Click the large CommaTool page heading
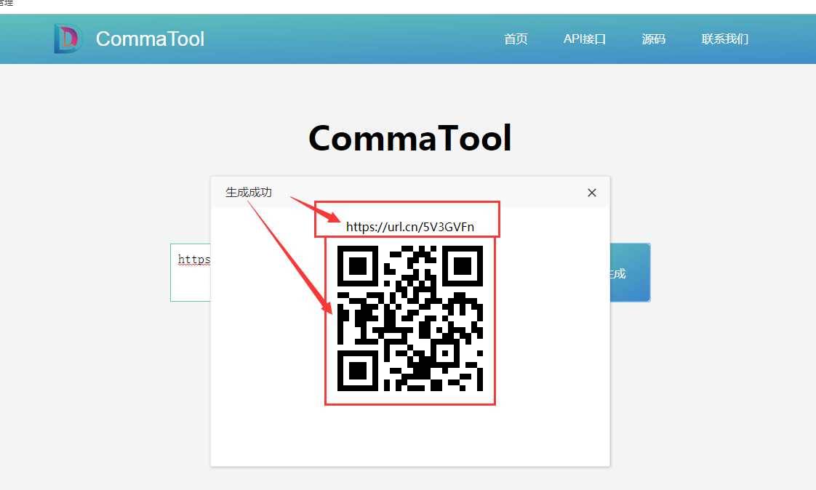The height and width of the screenshot is (490, 816). 410,138
